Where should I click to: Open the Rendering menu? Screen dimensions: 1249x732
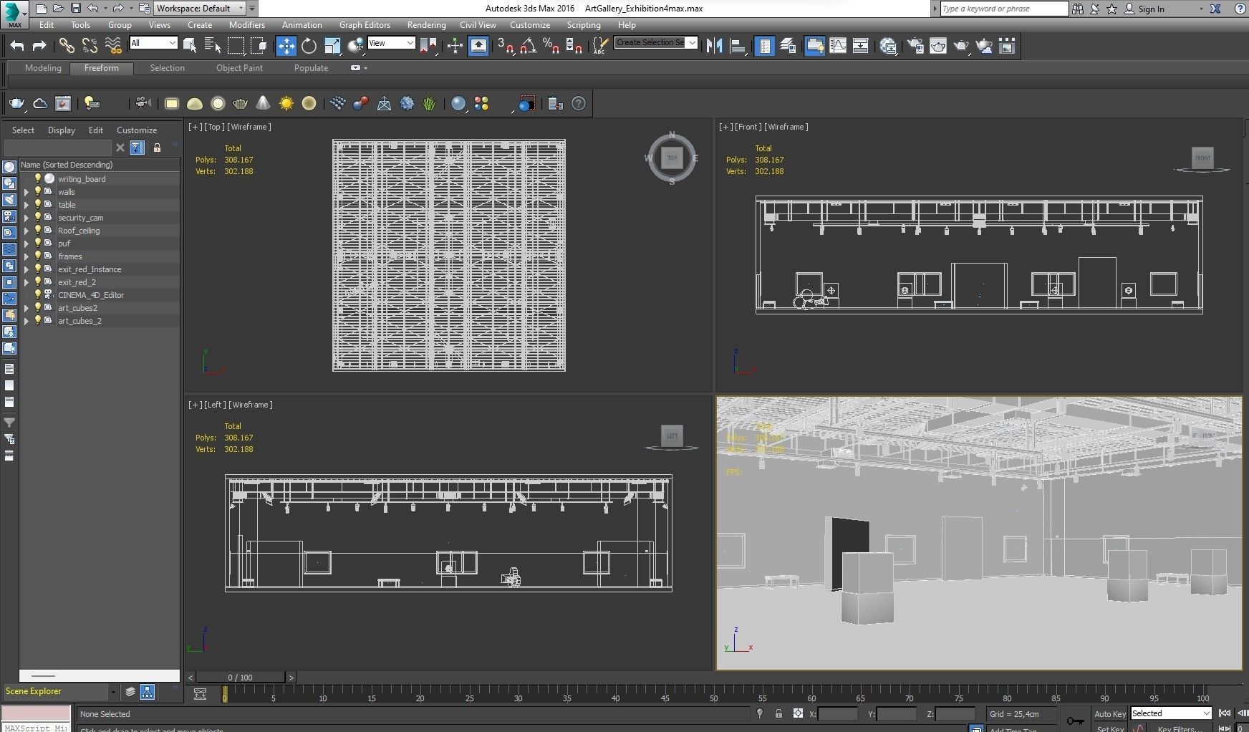tap(426, 24)
